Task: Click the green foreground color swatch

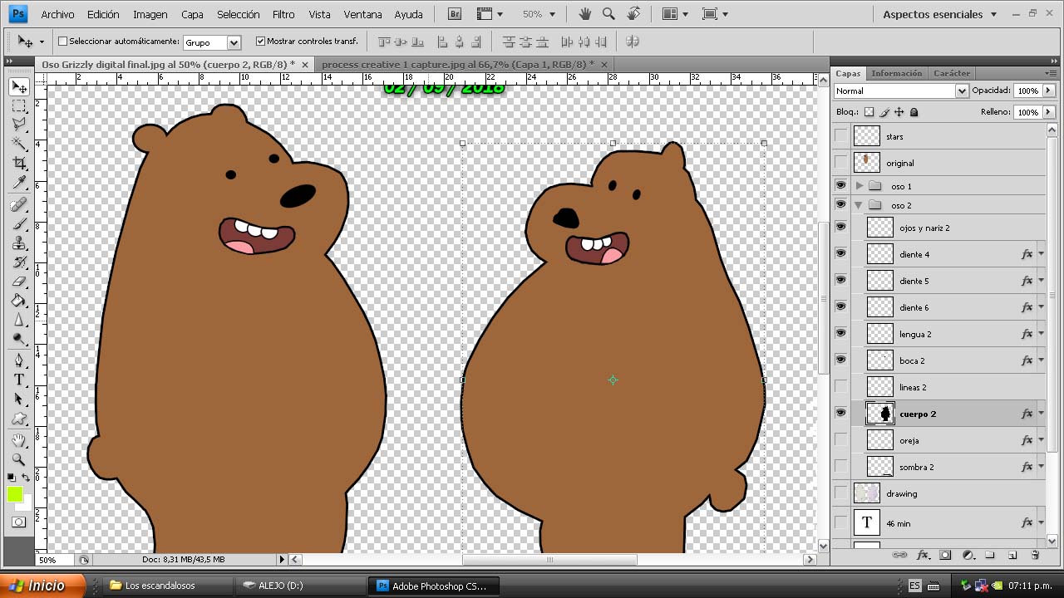Action: pos(15,494)
